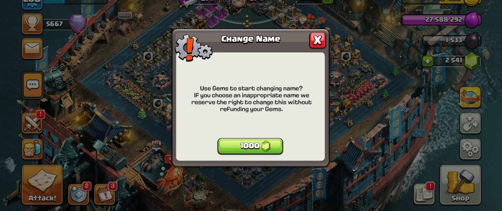Viewport: 502px width, 211px height.
Task: Open the trophy league icon
Action: [32, 24]
